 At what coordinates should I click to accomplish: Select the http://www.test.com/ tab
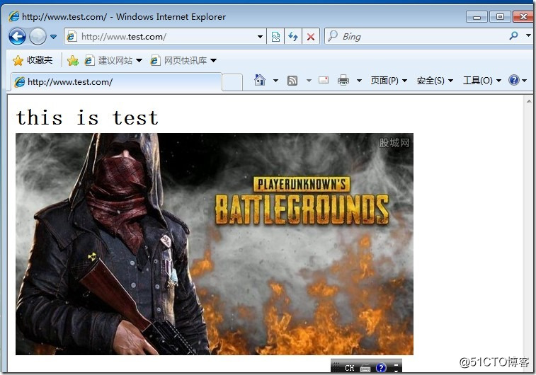(116, 82)
